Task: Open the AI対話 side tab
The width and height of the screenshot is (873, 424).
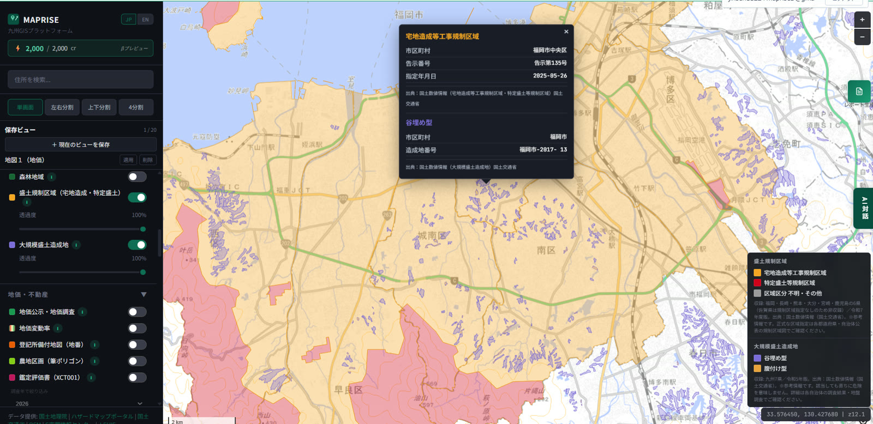Action: point(864,208)
